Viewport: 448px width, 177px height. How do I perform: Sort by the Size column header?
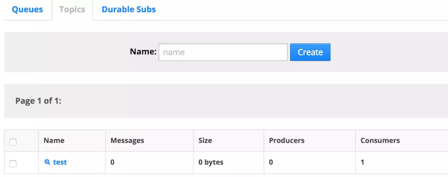(205, 140)
